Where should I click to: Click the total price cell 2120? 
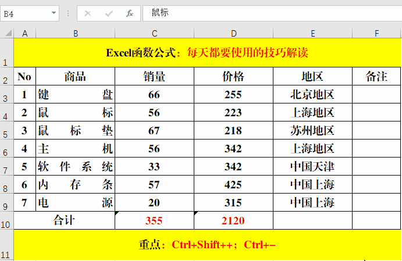tap(233, 220)
